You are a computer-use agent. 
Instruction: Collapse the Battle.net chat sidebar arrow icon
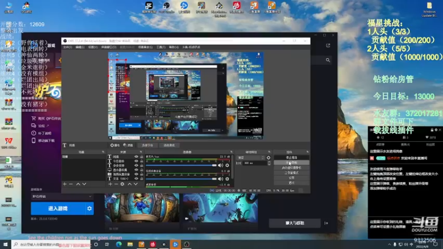point(326,223)
